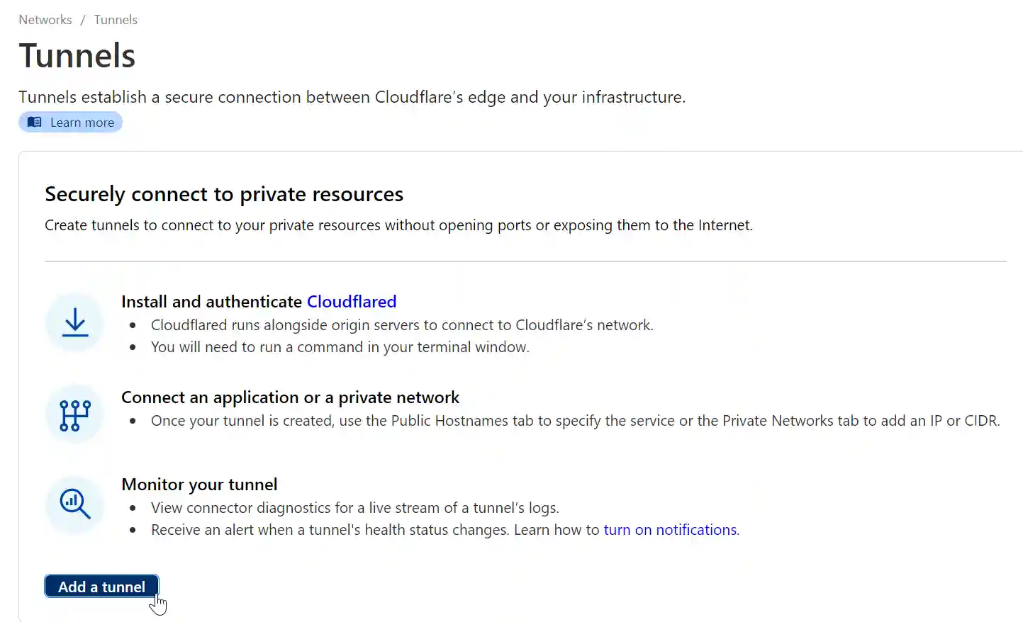Click the terminal command bullet text
1023x622 pixels.
coord(340,346)
